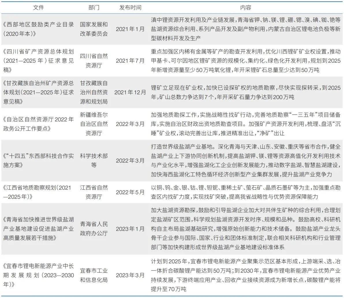This screenshot has width=344, height=298.
Task: Click the 2021年7月 date cell
Action: click(130, 61)
